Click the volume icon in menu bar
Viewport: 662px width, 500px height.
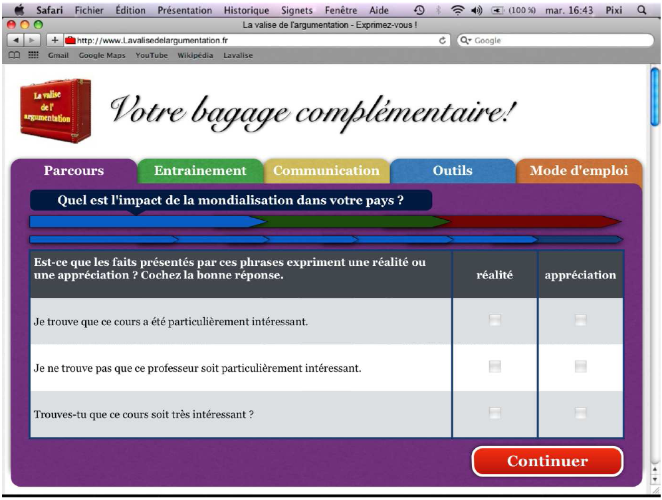pyautogui.click(x=477, y=11)
